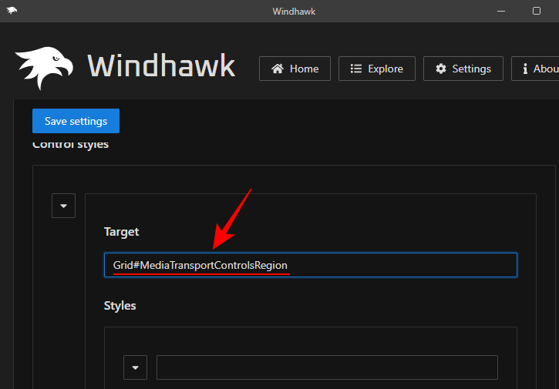Click the empty Styles text field
559x389 pixels.
click(327, 367)
